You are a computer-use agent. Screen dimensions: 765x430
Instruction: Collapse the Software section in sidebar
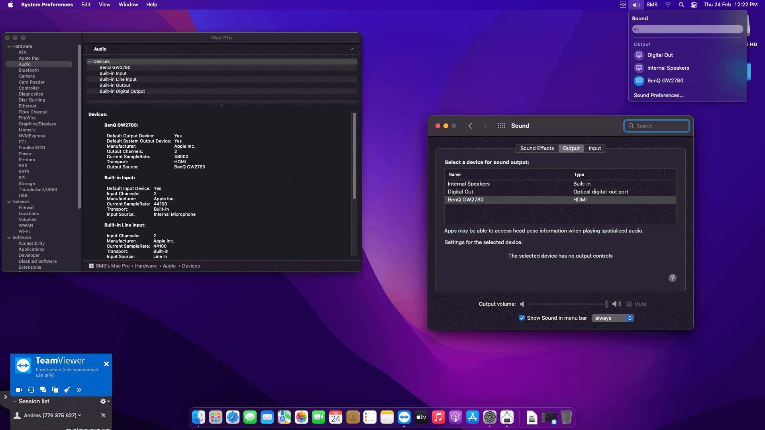point(9,238)
